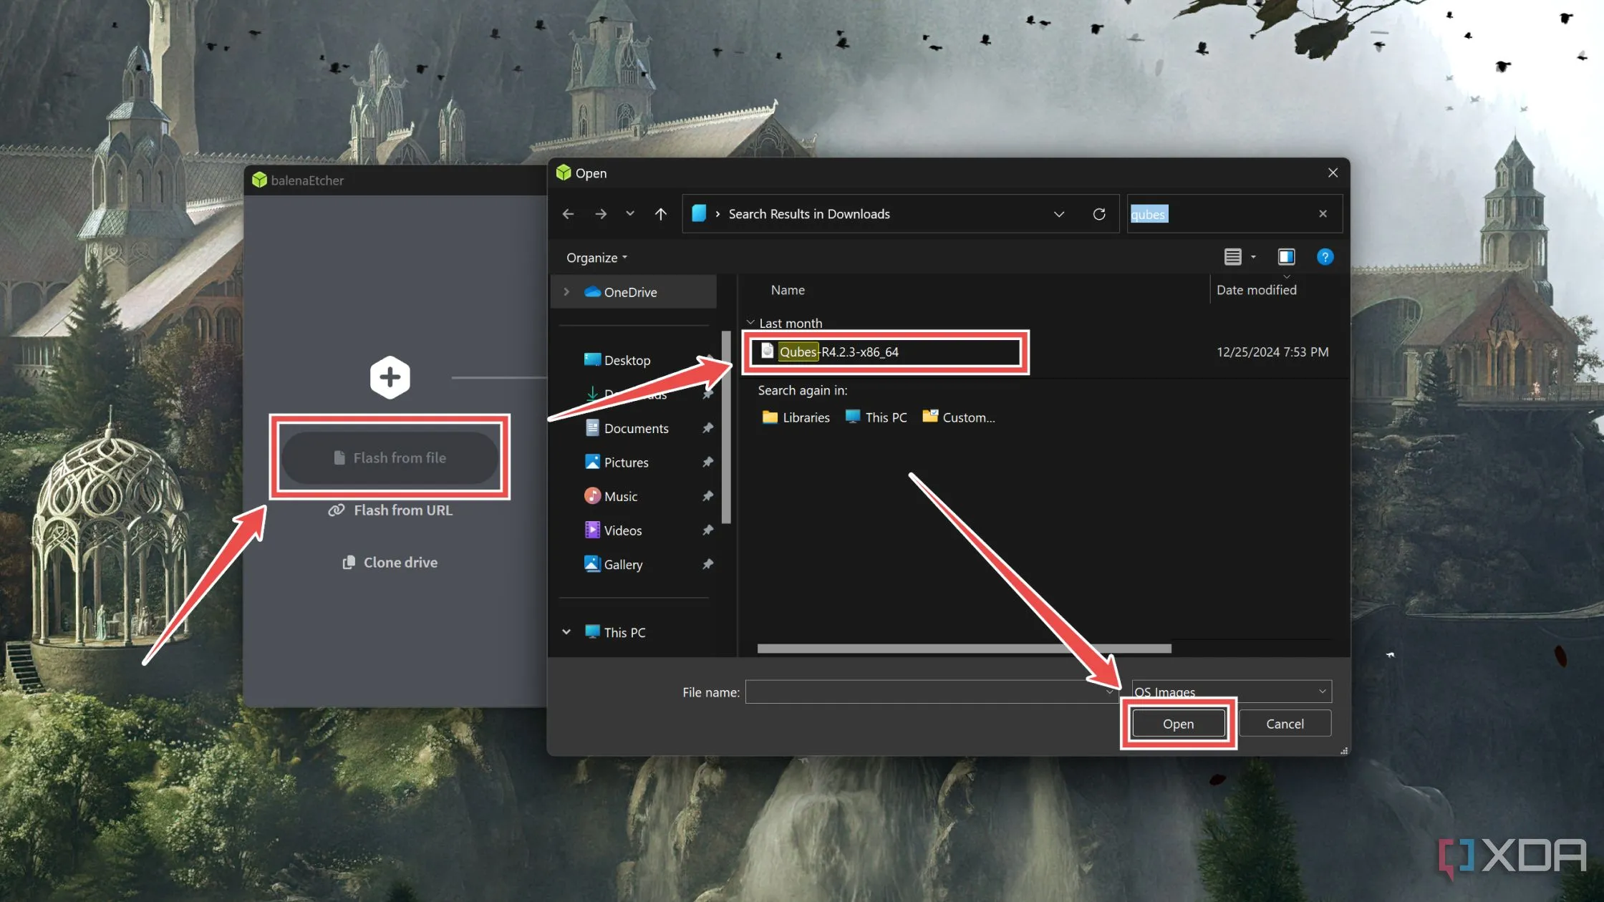Expand the address bar history dropdown
This screenshot has width=1604, height=902.
coord(1059,214)
